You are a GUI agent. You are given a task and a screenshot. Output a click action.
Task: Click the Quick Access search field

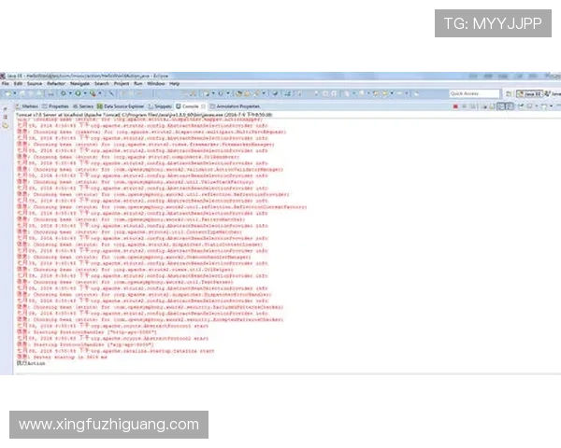tap(476, 94)
